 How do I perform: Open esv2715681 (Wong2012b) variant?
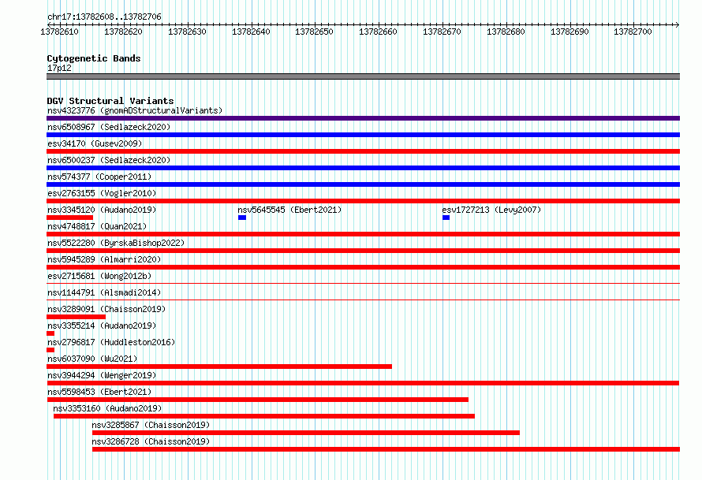click(x=99, y=276)
